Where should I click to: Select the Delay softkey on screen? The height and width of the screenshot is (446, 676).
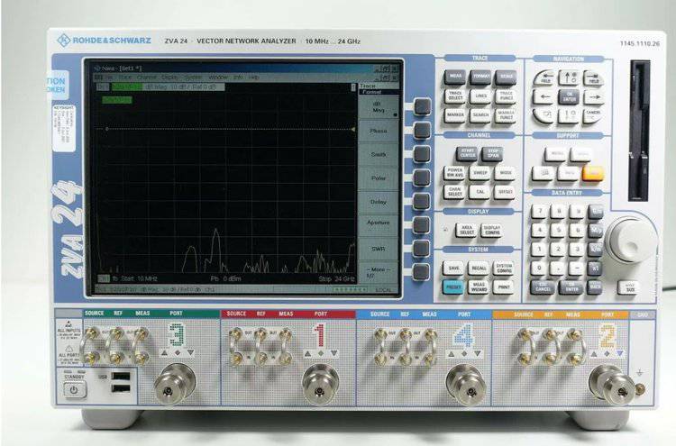pos(378,202)
